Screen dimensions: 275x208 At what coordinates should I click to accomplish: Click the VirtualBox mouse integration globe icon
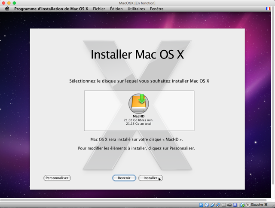click(242, 205)
